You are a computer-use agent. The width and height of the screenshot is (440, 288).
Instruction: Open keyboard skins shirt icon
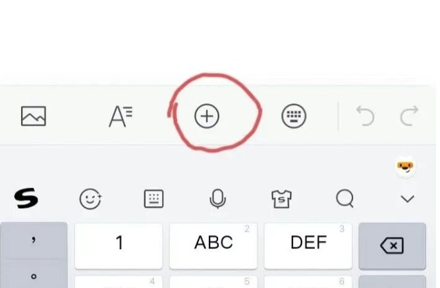point(281,199)
